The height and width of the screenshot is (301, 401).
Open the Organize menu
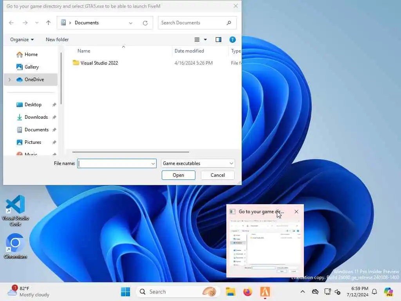pos(22,40)
